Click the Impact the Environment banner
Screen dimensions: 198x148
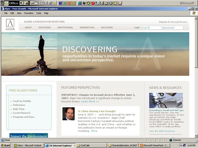29,135
